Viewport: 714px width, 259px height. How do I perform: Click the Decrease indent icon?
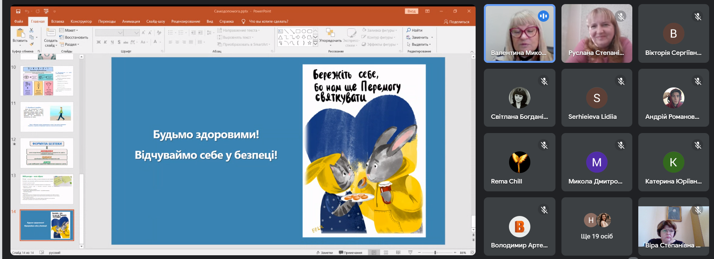pyautogui.click(x=193, y=33)
